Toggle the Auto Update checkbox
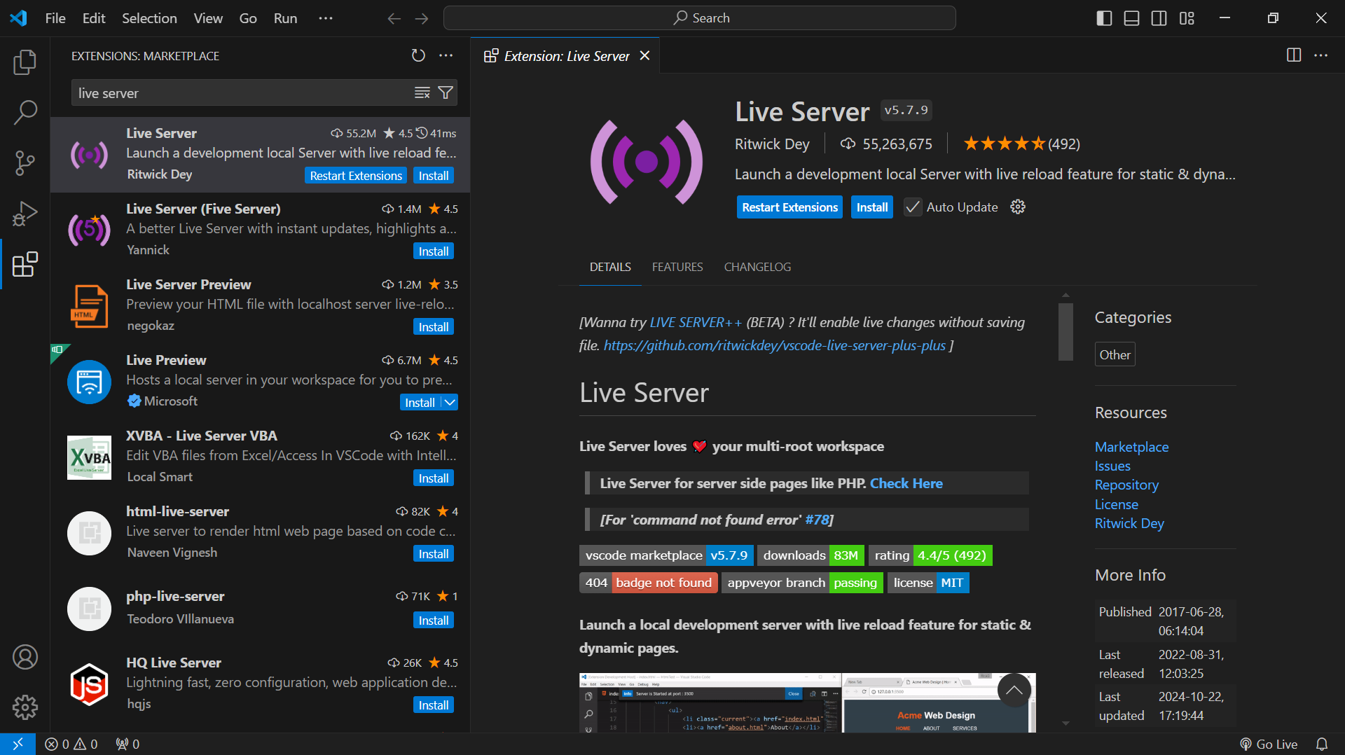Screen dimensions: 1345x755 click(912, 207)
